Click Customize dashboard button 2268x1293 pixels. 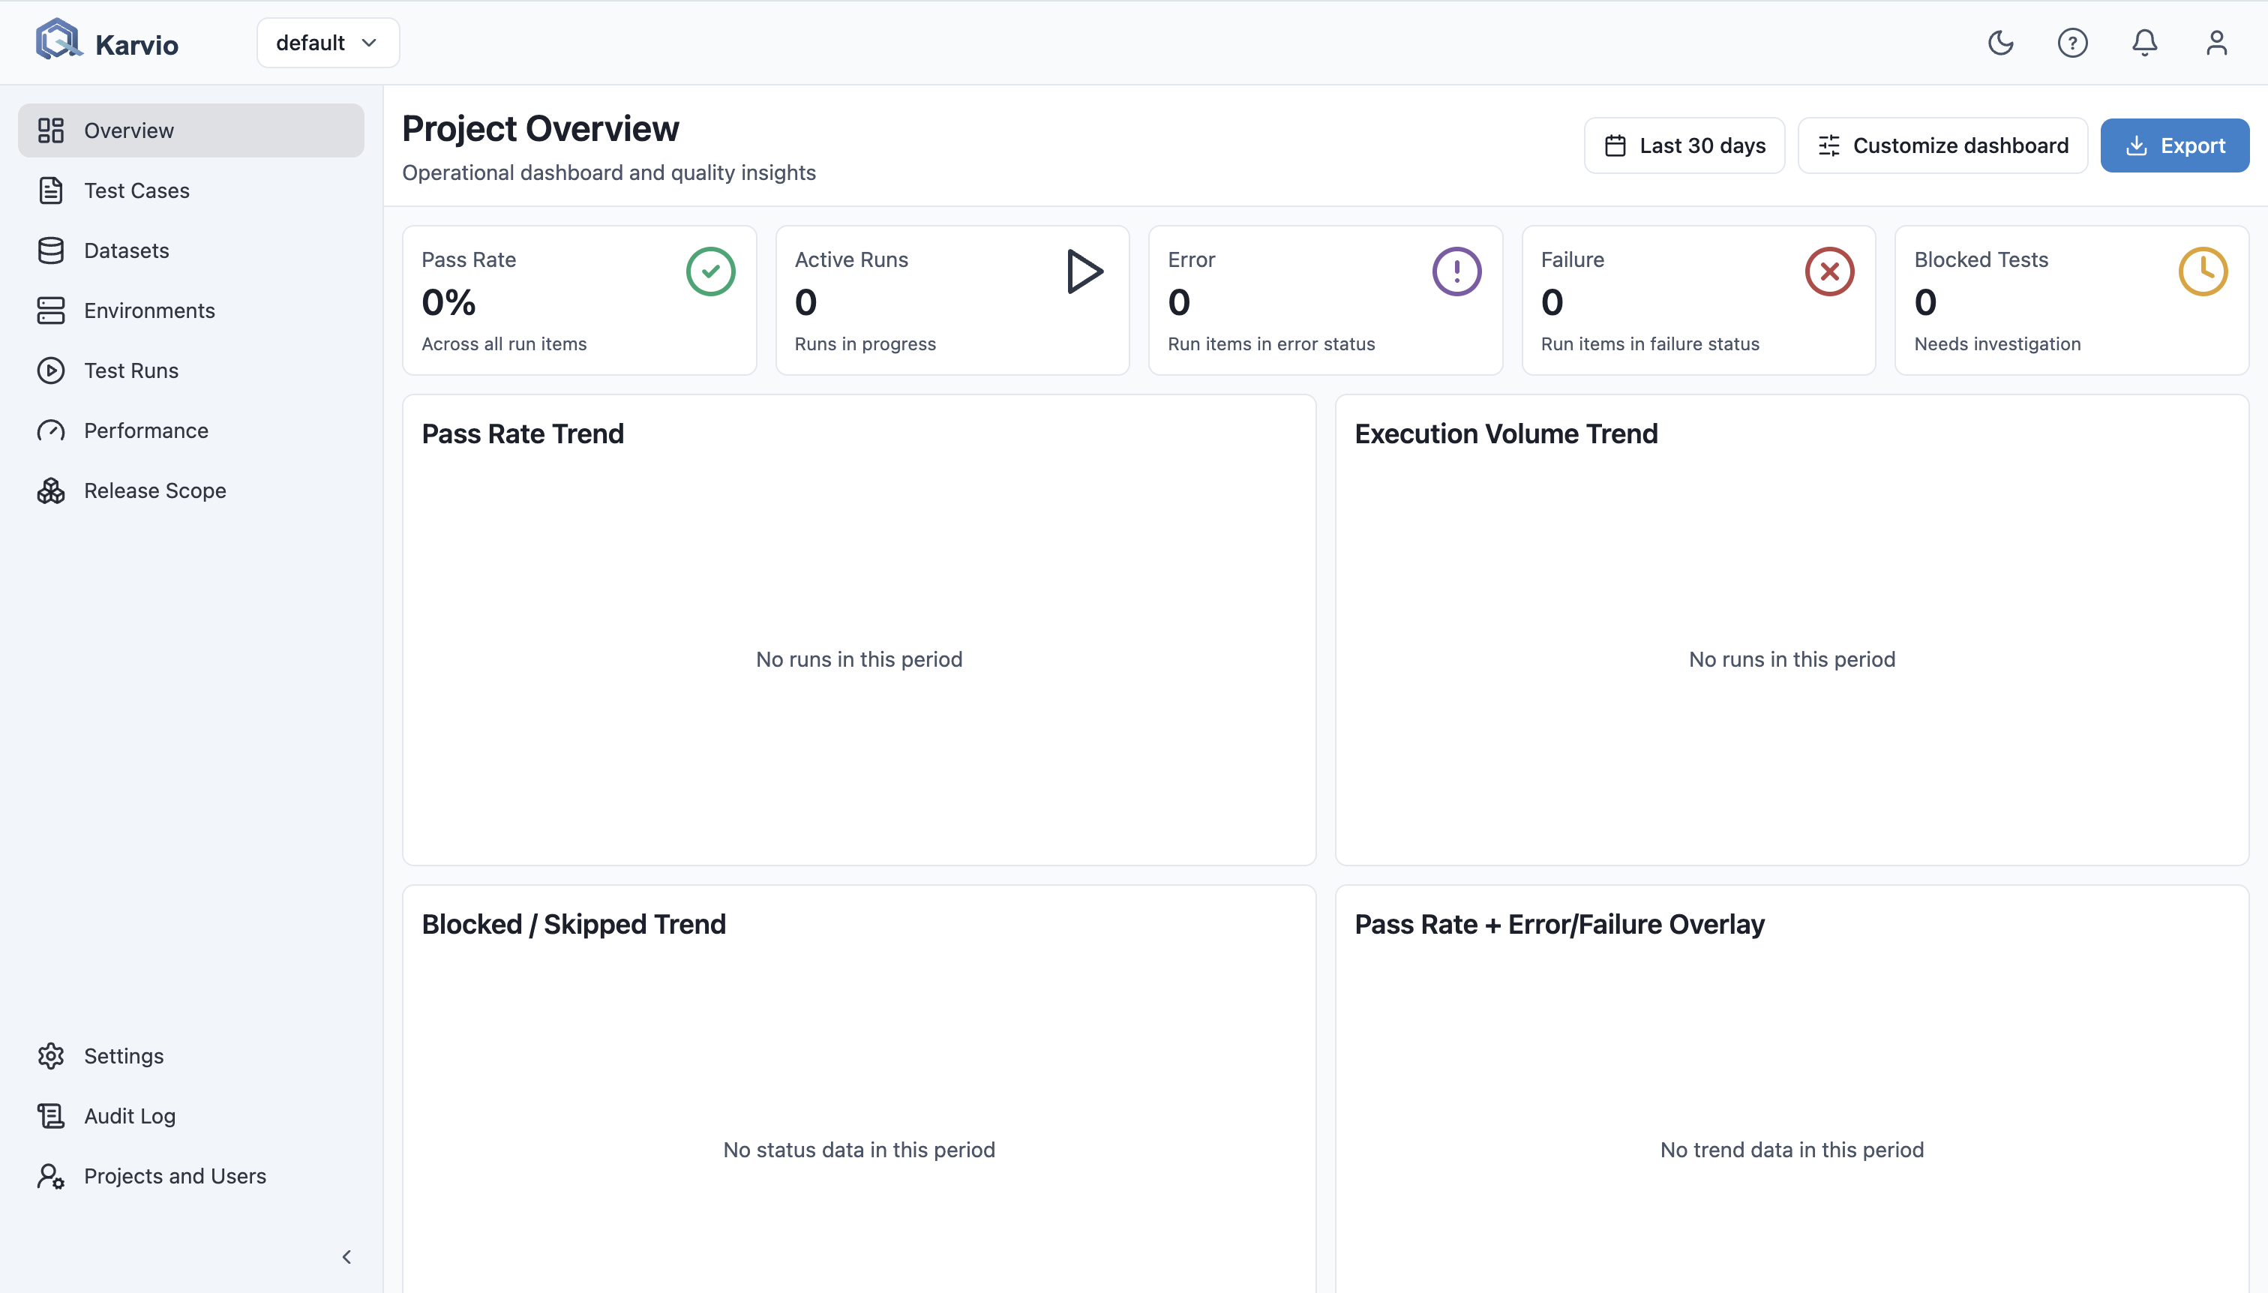[1942, 145]
